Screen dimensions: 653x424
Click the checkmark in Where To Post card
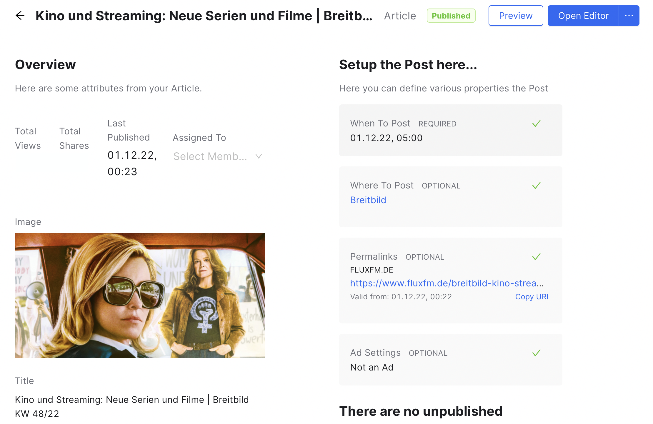[x=536, y=186]
